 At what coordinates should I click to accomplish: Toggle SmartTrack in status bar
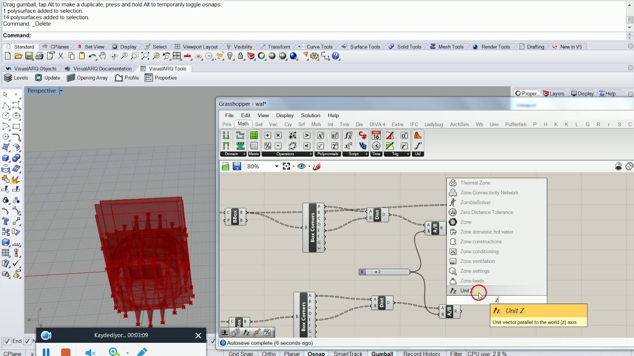tap(348, 354)
